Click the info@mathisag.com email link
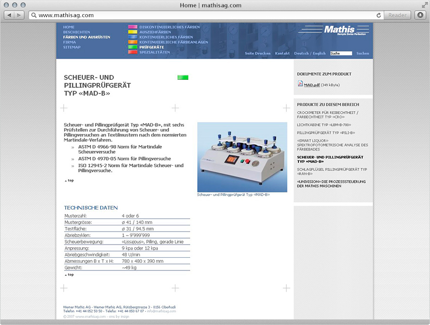 point(161,311)
